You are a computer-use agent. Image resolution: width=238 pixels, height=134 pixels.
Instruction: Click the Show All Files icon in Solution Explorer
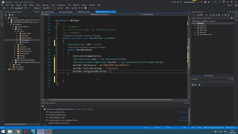pyautogui.click(x=219, y=15)
